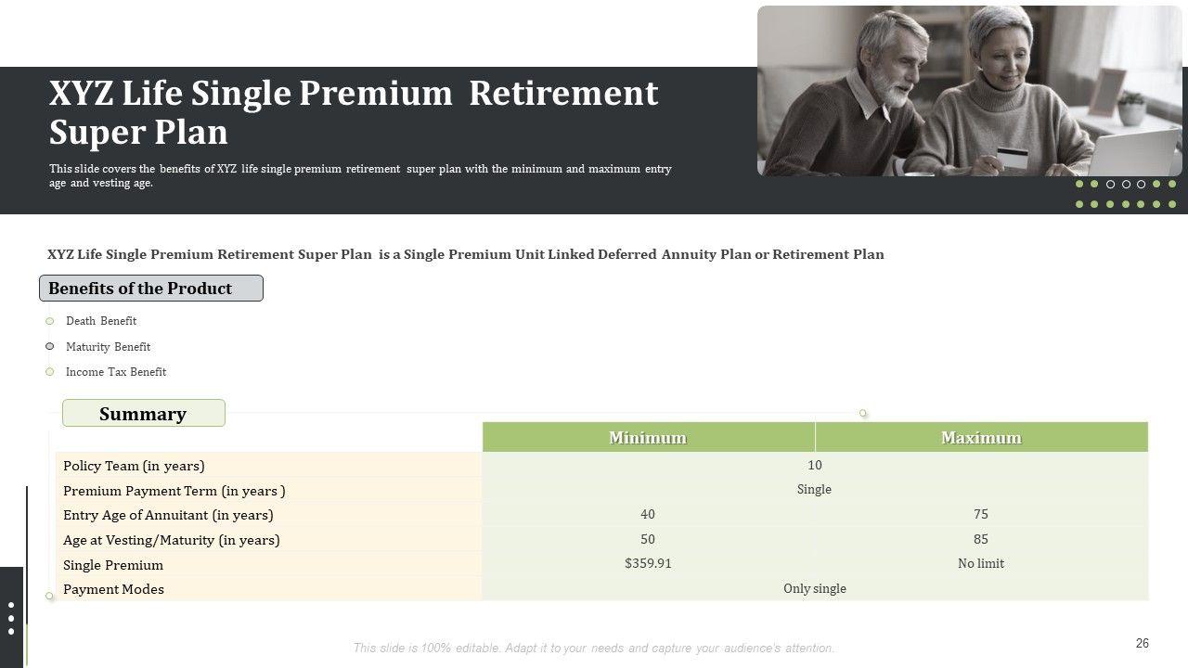
Task: Click the Benefits of the Product header
Action: (x=150, y=289)
